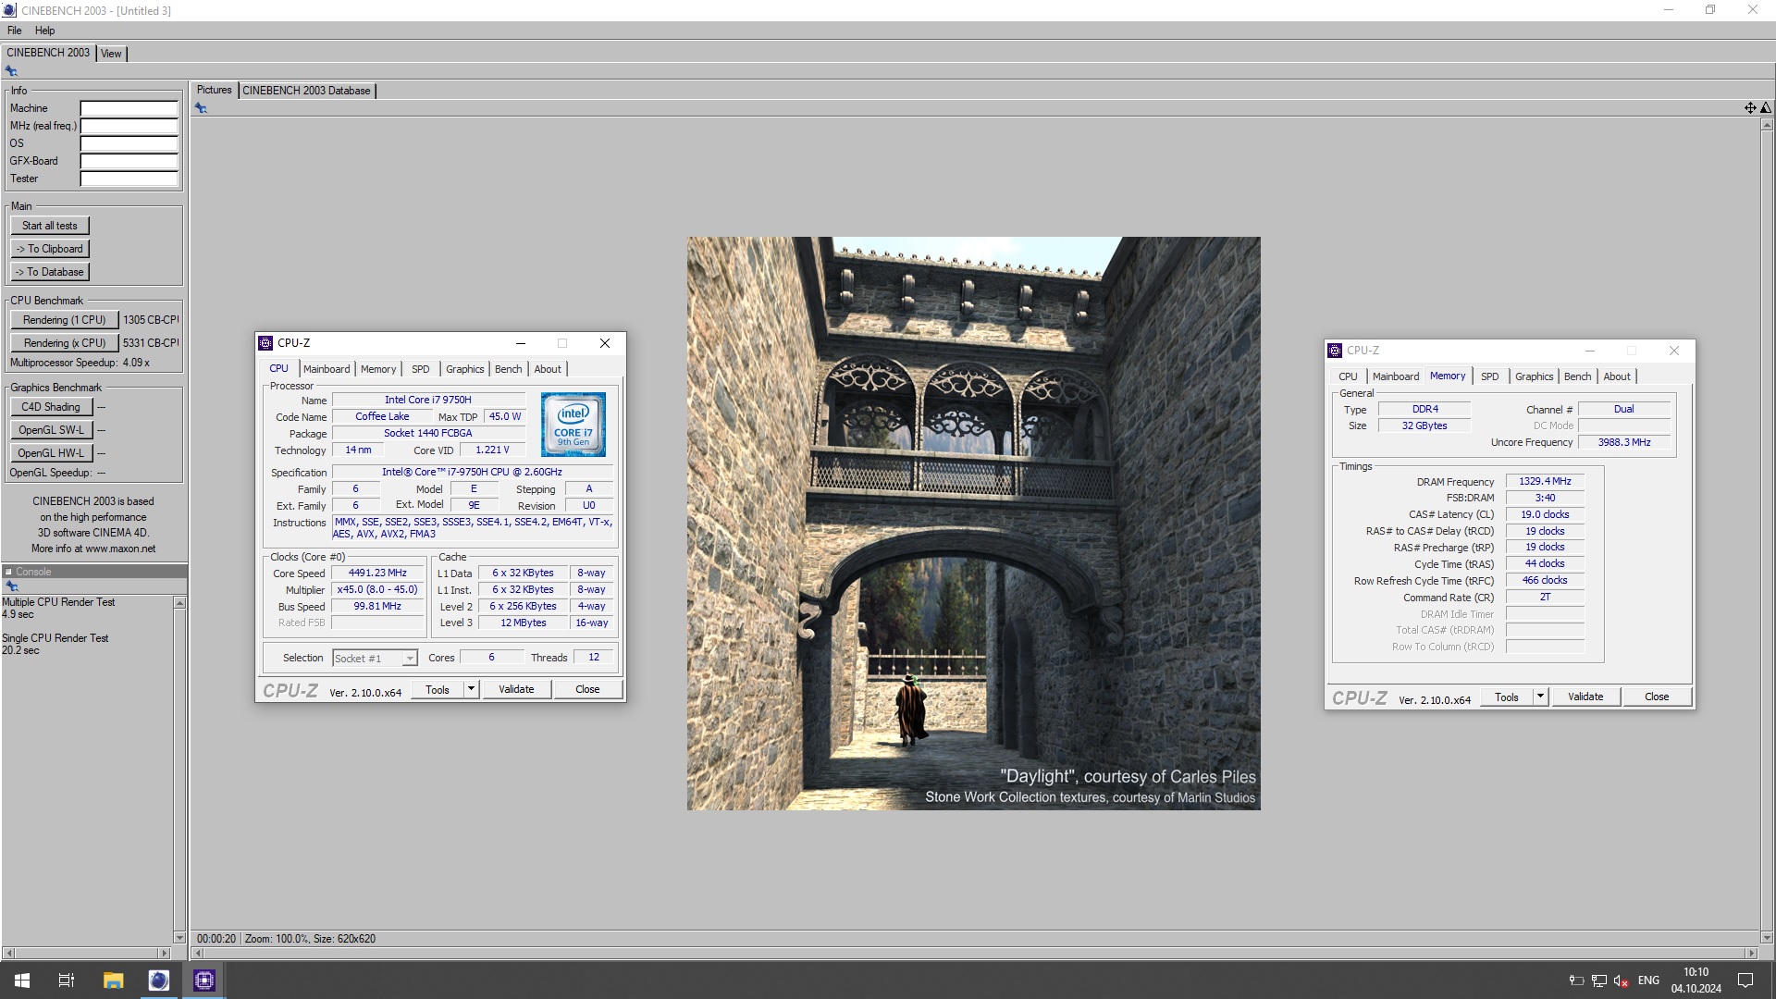Run the C4D Shading test

51,407
